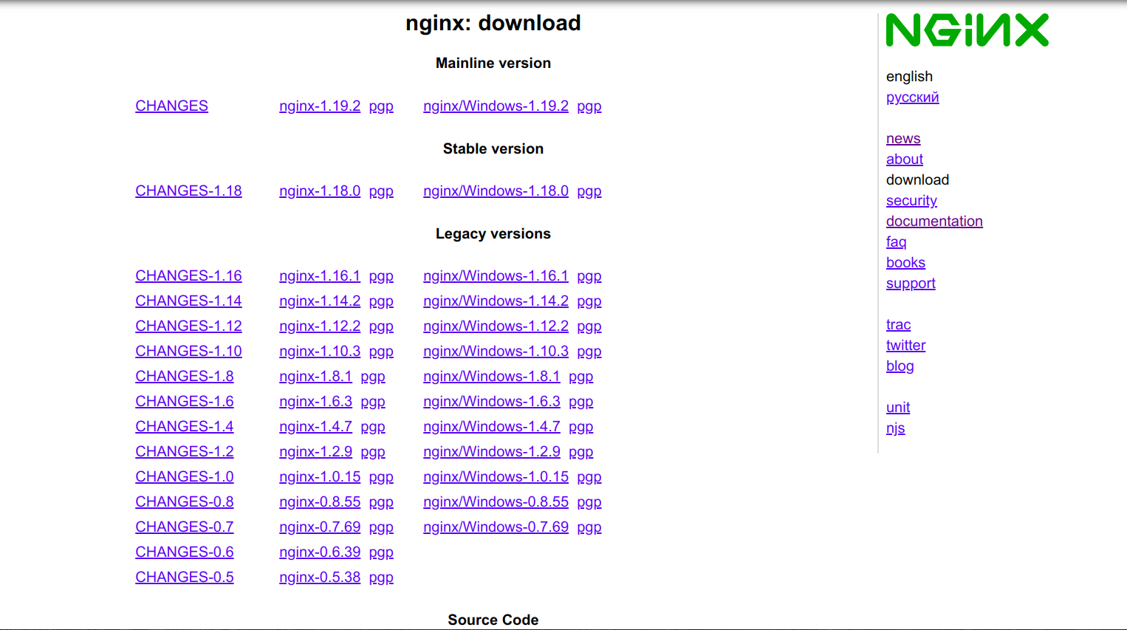1127x630 pixels.
Task: Open CHANGES-1.14 link
Action: 188,301
